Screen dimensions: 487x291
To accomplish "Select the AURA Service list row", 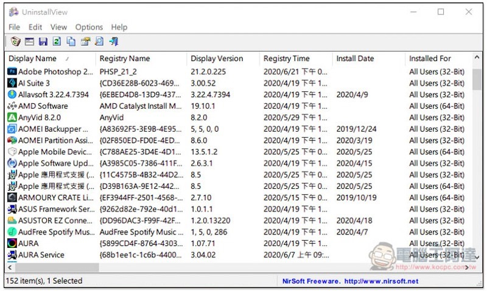I will (x=239, y=255).
